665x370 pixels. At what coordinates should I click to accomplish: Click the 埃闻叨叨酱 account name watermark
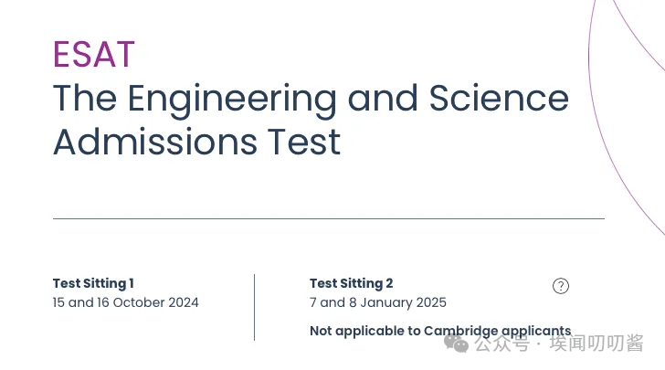click(596, 344)
